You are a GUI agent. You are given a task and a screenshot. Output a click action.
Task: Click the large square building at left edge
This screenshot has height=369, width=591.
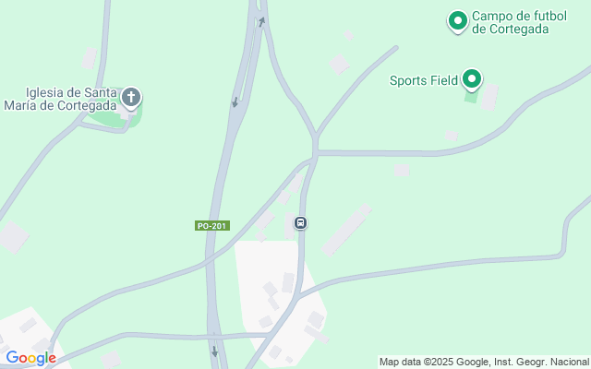(x=13, y=237)
